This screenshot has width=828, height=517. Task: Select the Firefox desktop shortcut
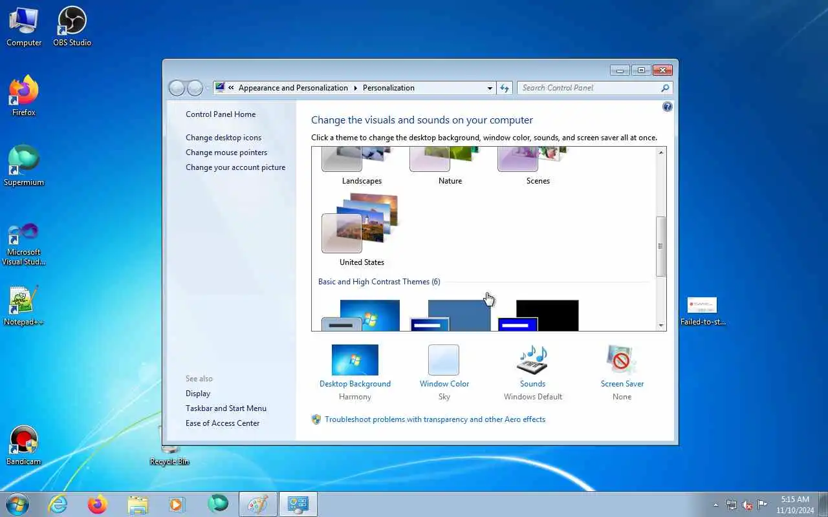(x=24, y=96)
